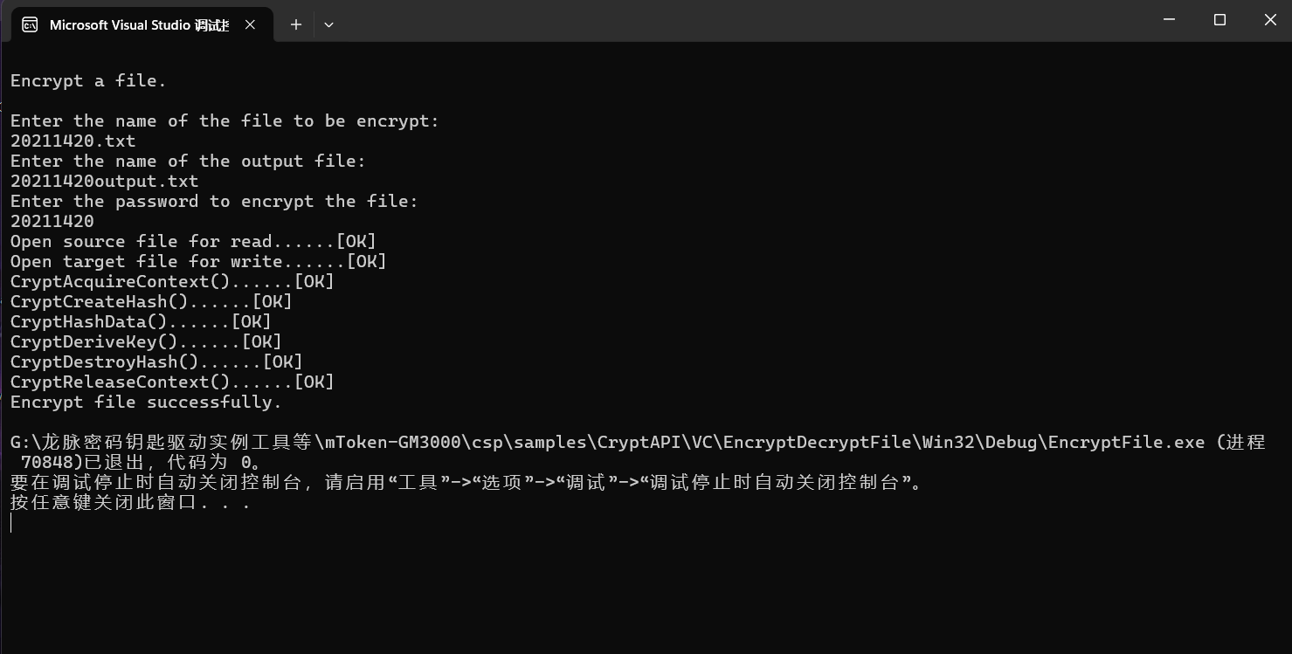
Task: Click the CryptDeriveKey() result line
Action: [x=146, y=341]
